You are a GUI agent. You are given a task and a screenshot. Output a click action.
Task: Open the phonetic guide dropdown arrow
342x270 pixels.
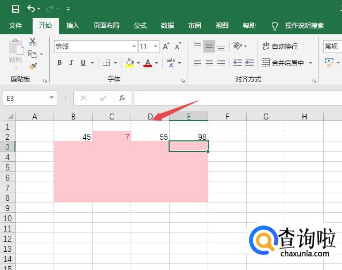coord(179,63)
